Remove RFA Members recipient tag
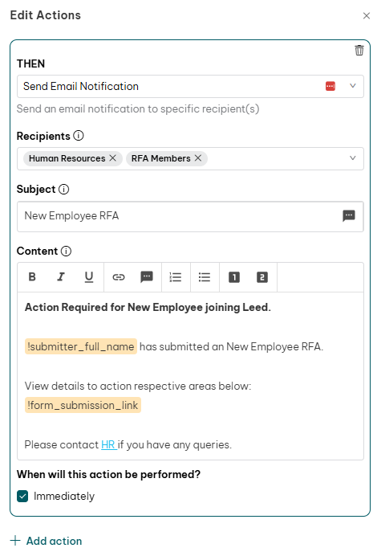Image resolution: width=373 pixels, height=548 pixels. (x=198, y=158)
